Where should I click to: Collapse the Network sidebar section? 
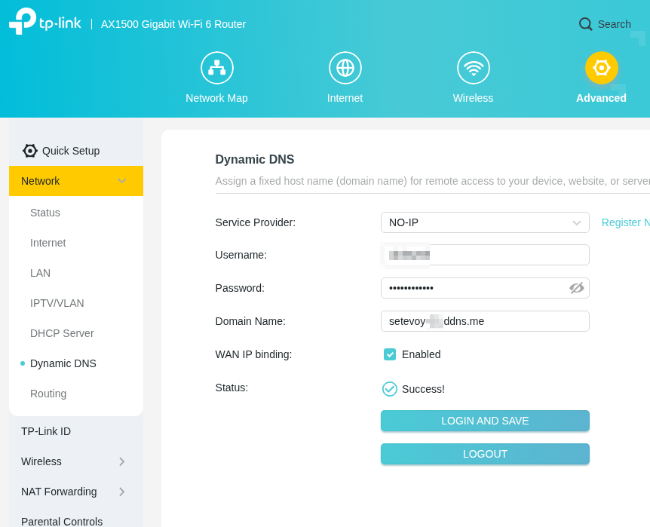(x=121, y=181)
